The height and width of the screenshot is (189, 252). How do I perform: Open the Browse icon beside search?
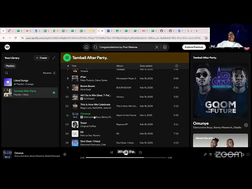tap(165, 47)
